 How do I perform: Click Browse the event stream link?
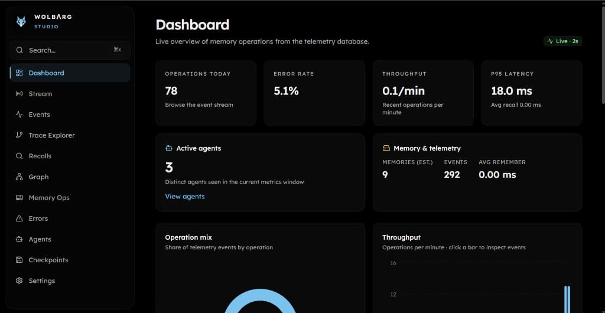199,105
